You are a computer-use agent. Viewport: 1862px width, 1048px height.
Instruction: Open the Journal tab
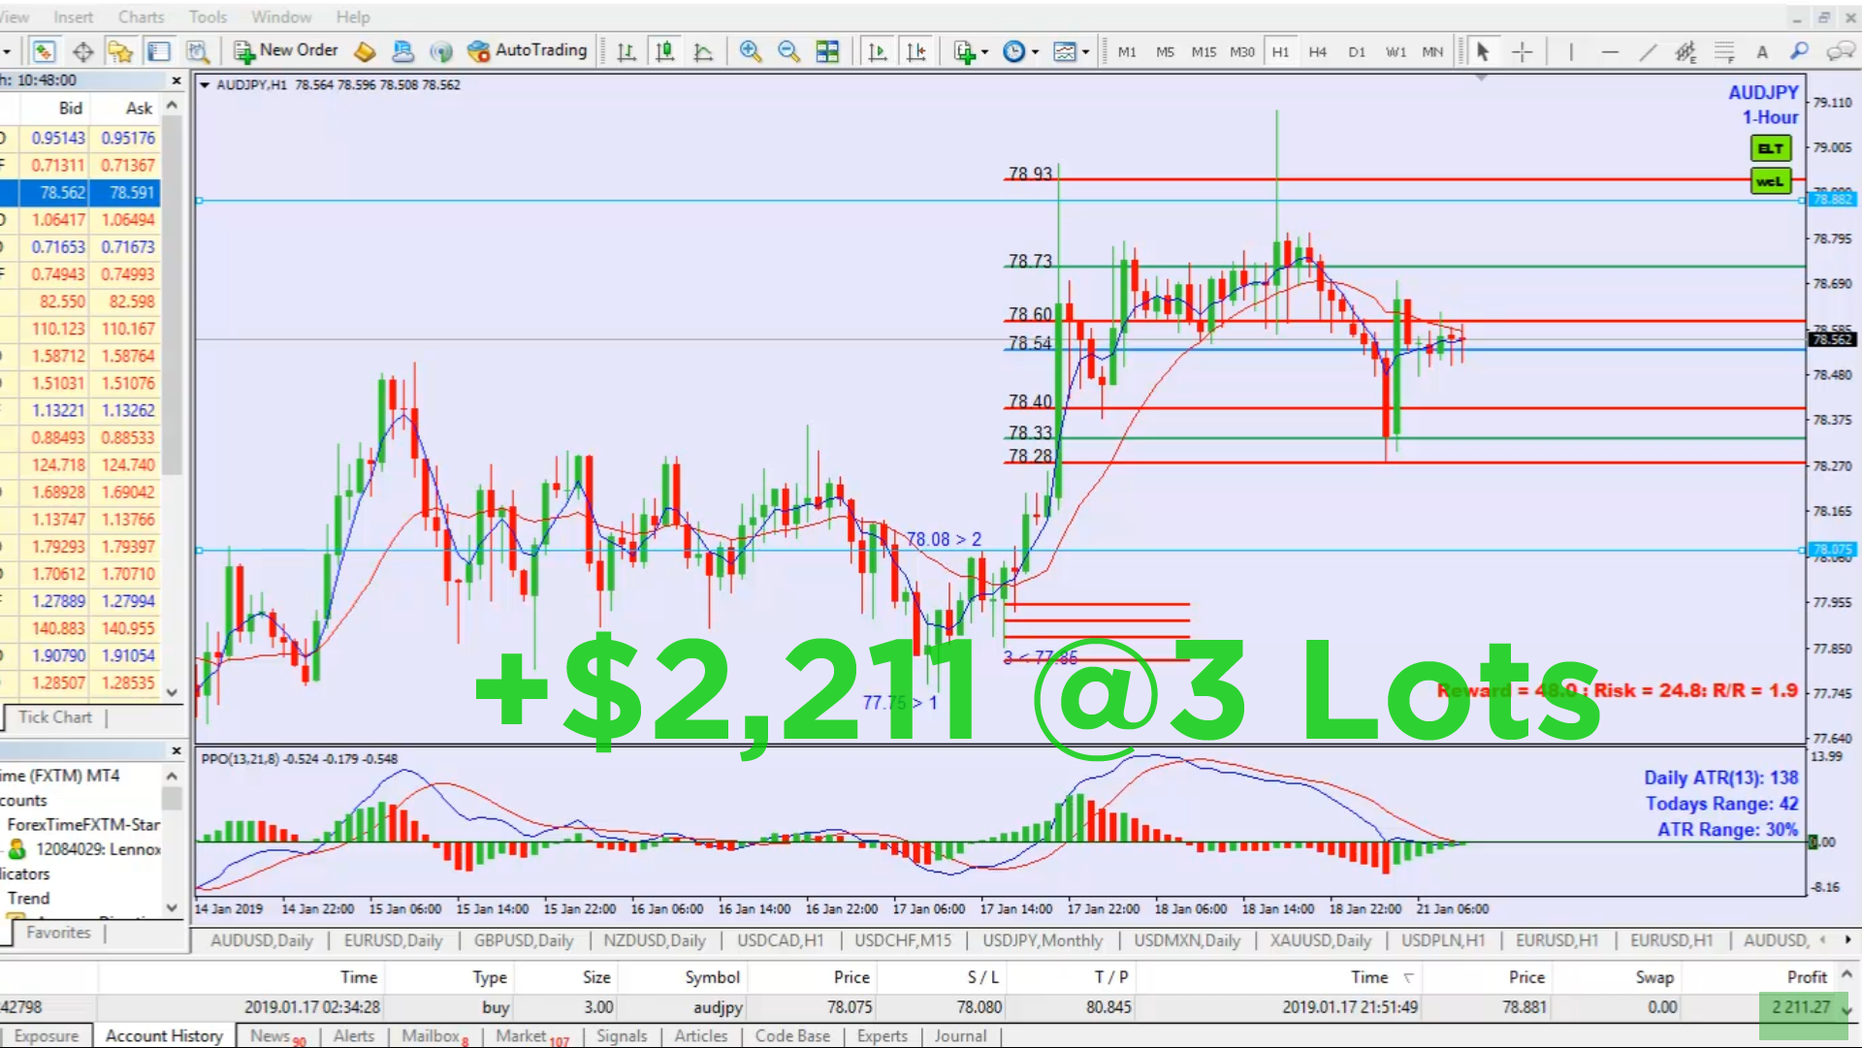[960, 1035]
